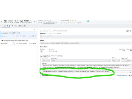Click the Pay Type box under Corrections

41,51
